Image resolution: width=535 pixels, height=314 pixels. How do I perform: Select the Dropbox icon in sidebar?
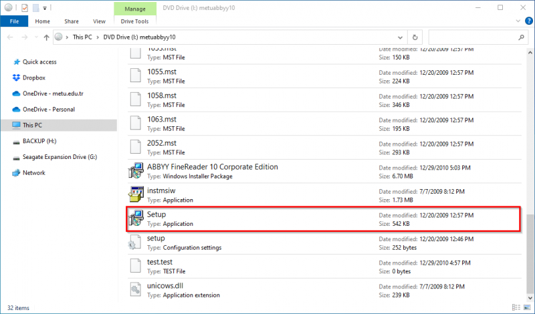tap(16, 77)
